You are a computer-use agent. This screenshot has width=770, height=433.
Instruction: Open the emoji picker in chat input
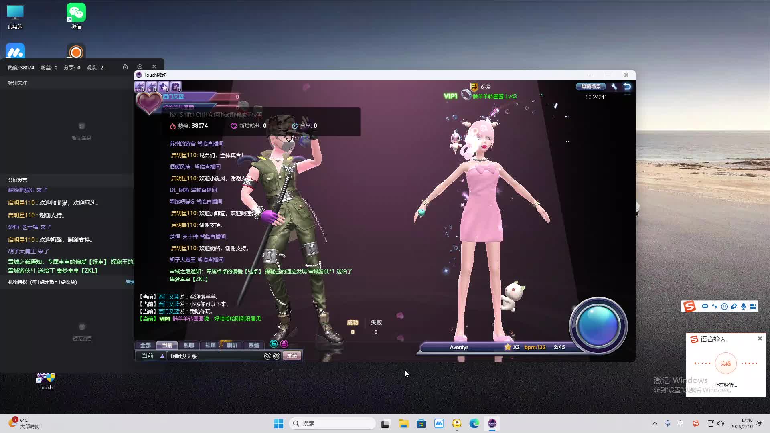pyautogui.click(x=277, y=356)
